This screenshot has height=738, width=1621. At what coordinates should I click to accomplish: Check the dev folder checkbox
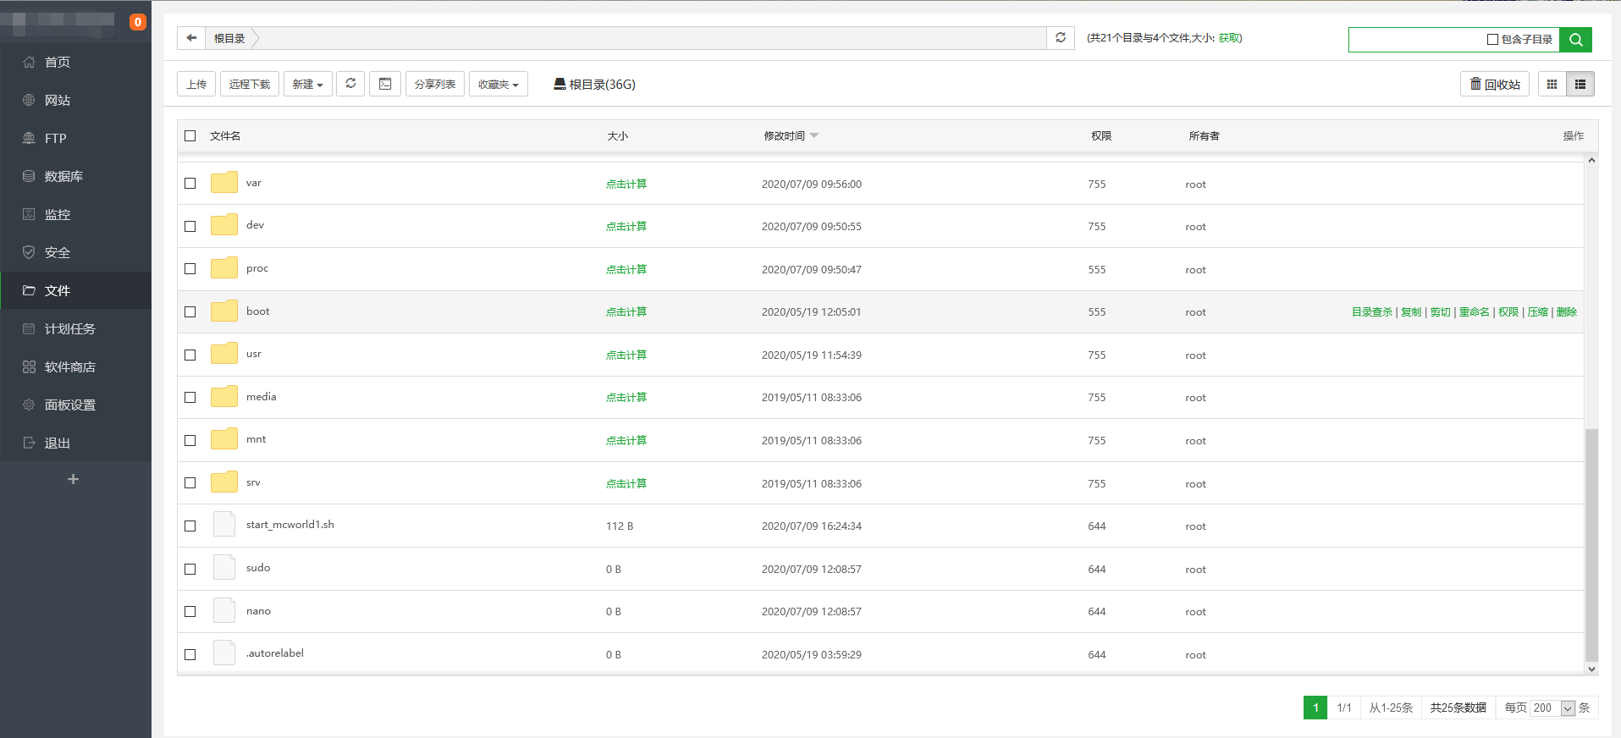click(190, 226)
